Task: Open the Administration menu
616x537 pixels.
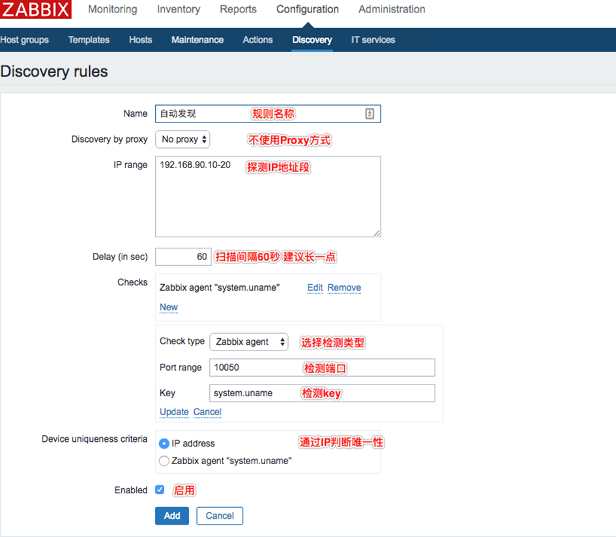Action: coord(392,9)
